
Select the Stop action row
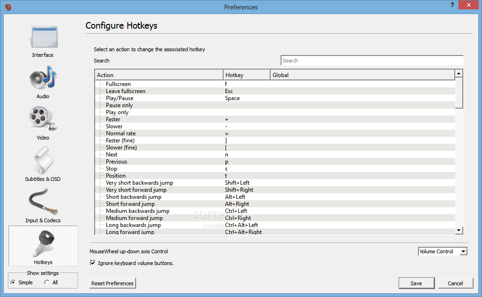pyautogui.click(x=275, y=168)
